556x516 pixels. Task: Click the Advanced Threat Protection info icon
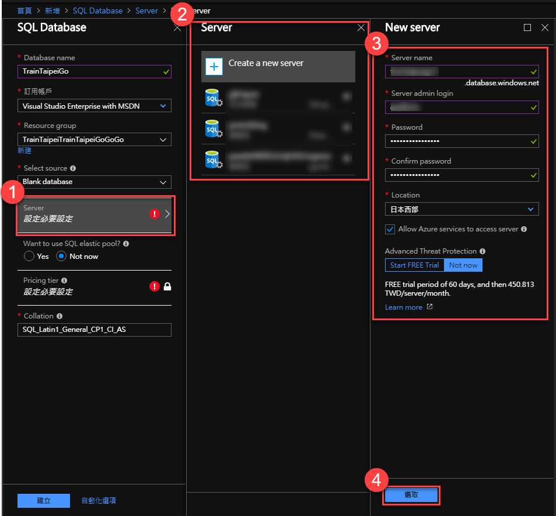482,251
